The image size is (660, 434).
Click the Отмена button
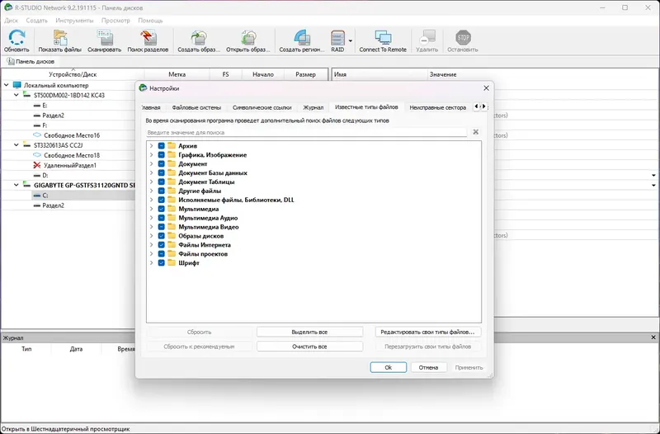point(428,367)
